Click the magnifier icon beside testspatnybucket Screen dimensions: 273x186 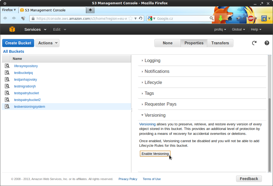[x=7, y=93]
